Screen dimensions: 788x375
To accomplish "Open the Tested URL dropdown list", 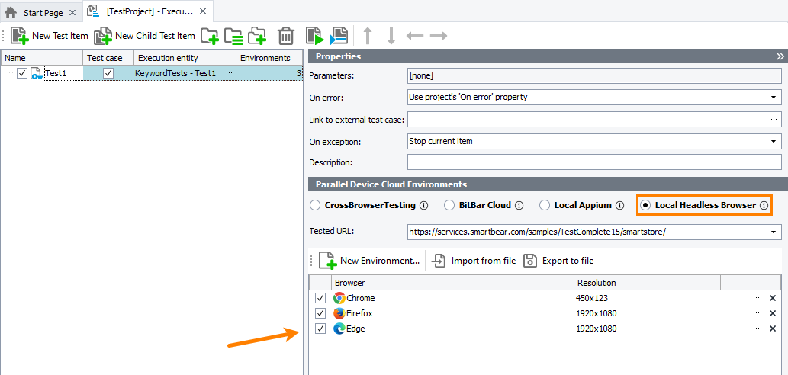I will point(774,232).
